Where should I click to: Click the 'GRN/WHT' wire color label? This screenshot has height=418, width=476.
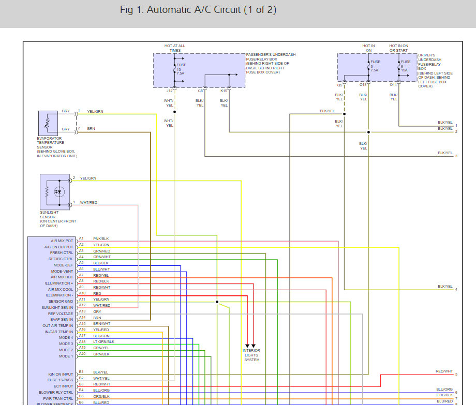(102, 257)
